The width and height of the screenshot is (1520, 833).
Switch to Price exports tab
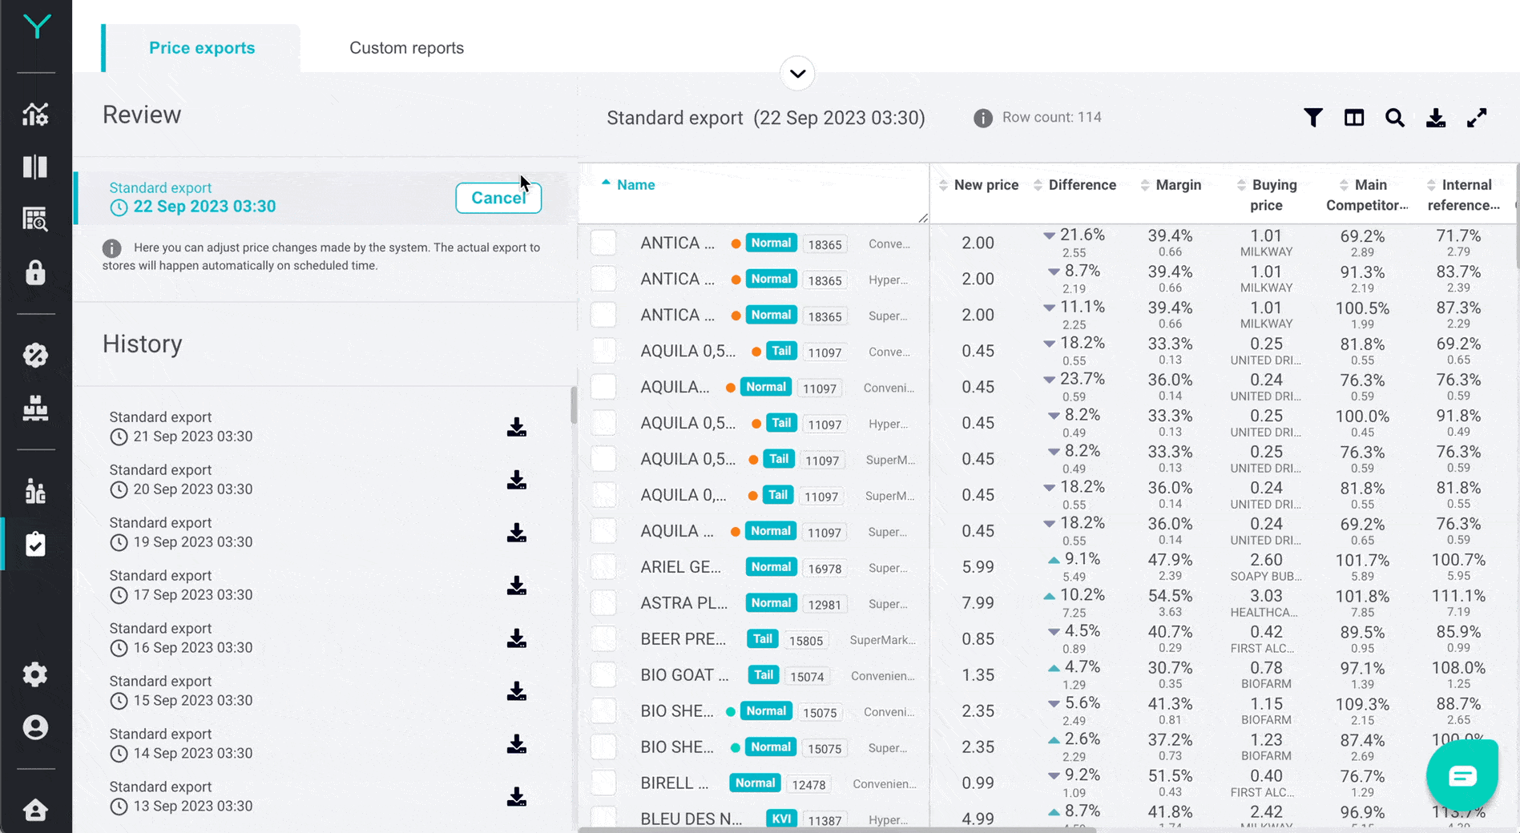(202, 48)
